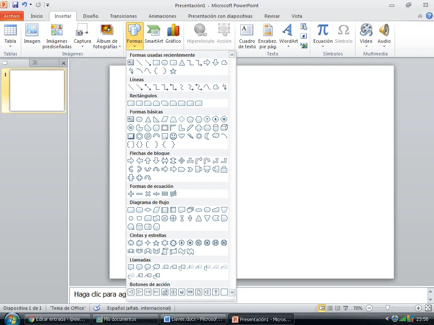Pick the four-way arrow in Flechas de bloque

click(x=181, y=160)
